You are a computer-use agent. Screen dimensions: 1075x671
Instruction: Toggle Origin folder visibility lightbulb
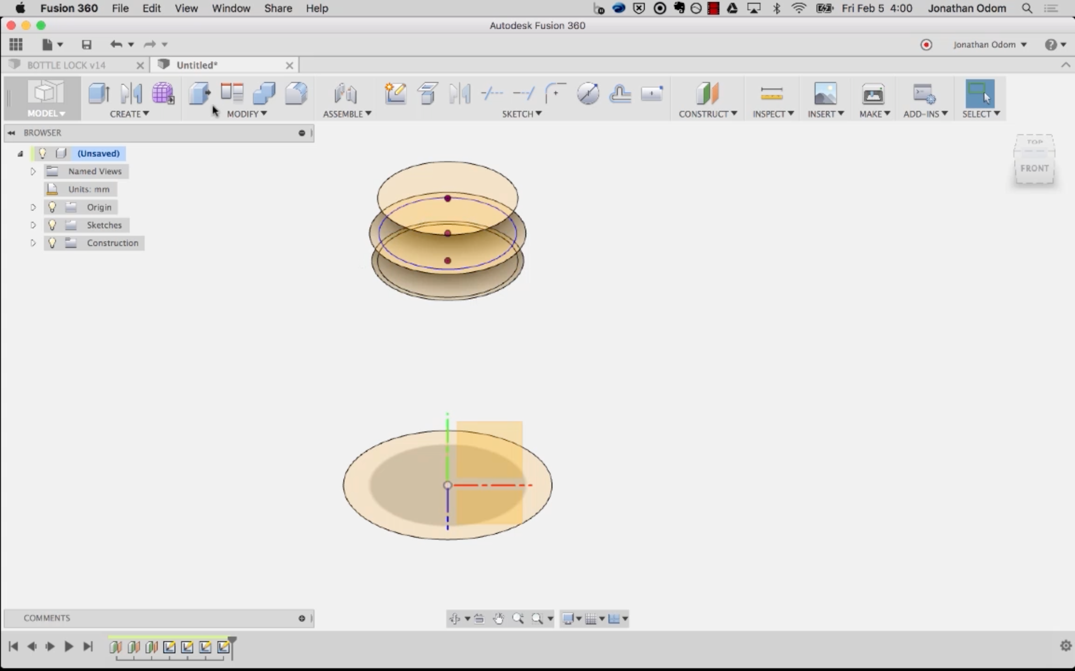click(x=52, y=207)
